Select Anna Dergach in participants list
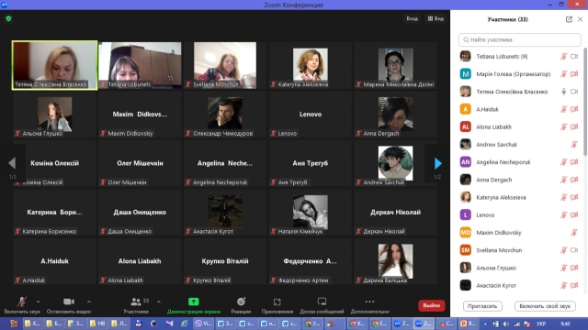Screen dimensions: 588x330 pos(519,180)
